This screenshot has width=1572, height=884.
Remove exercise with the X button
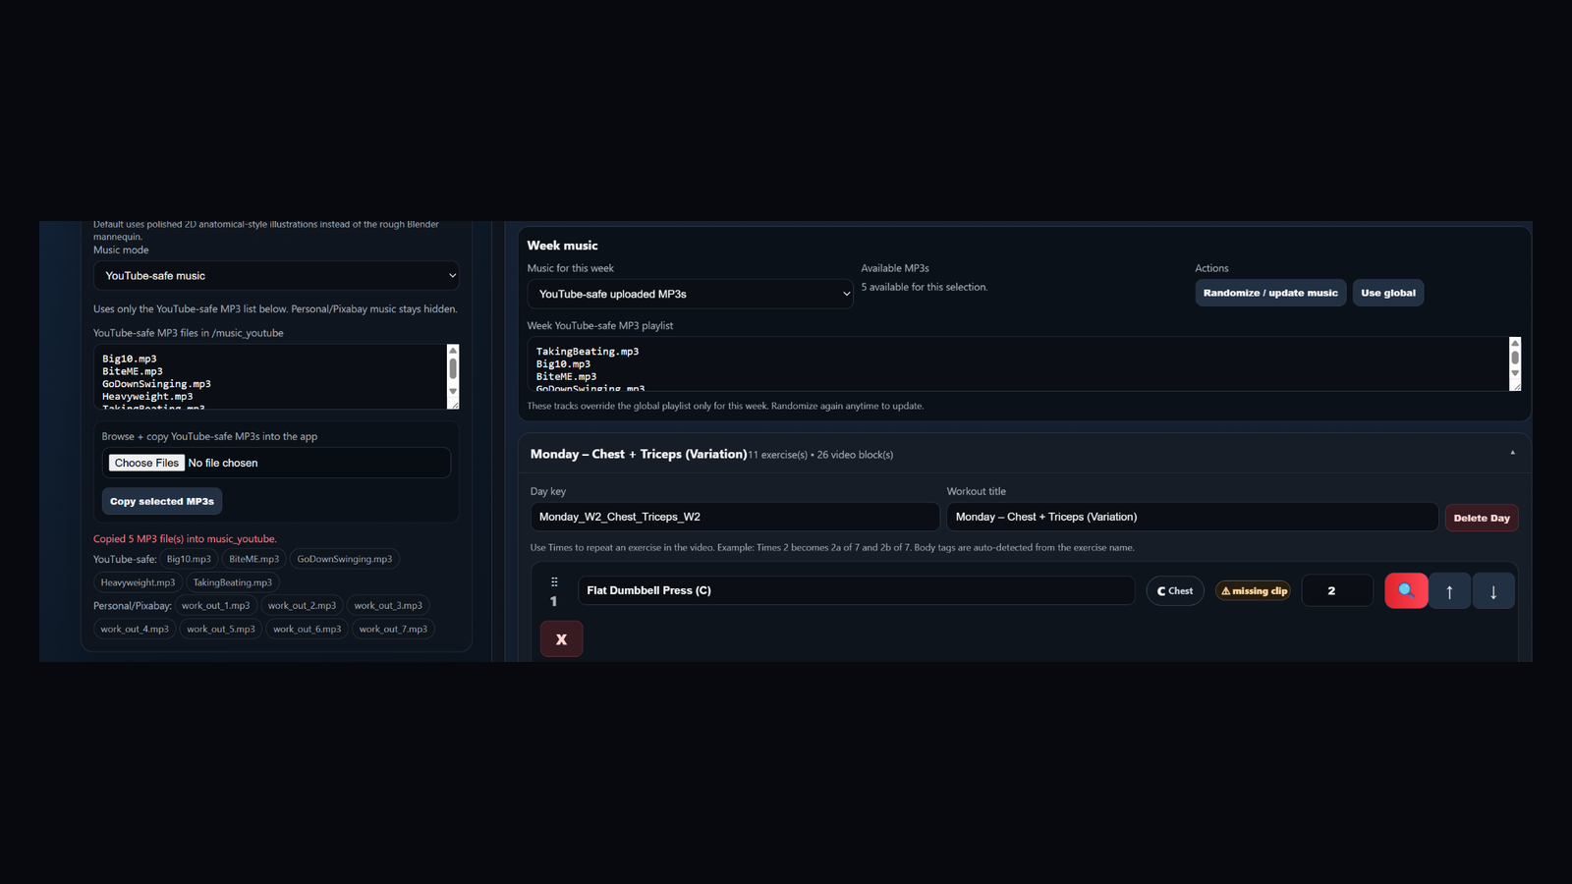pyautogui.click(x=561, y=639)
